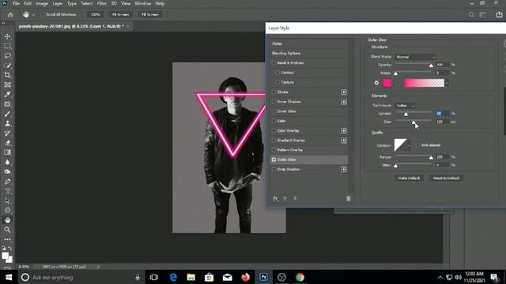
Task: Enable the Inner Shadow checkbox
Action: pos(274,102)
